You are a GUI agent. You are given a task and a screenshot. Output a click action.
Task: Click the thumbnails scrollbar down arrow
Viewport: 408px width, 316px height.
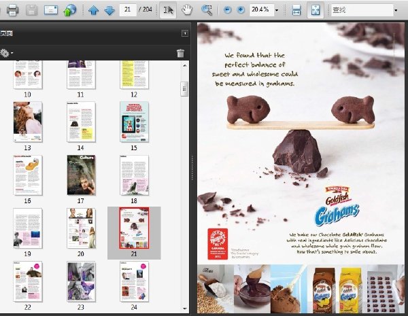pyautogui.click(x=185, y=309)
